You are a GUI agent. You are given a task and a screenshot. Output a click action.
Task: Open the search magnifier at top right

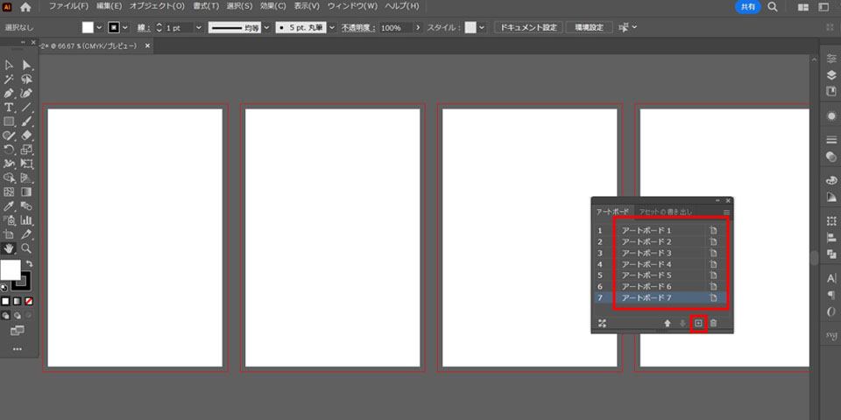[x=773, y=7]
